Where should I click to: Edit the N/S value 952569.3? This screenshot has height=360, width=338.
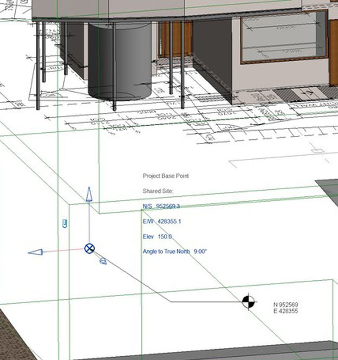click(x=168, y=207)
